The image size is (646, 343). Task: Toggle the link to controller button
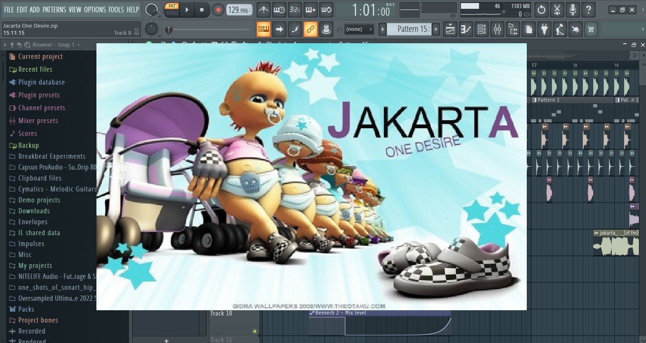pyautogui.click(x=310, y=29)
